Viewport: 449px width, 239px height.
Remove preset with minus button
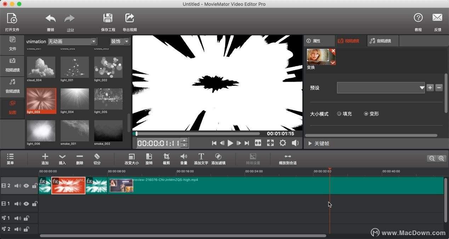439,88
